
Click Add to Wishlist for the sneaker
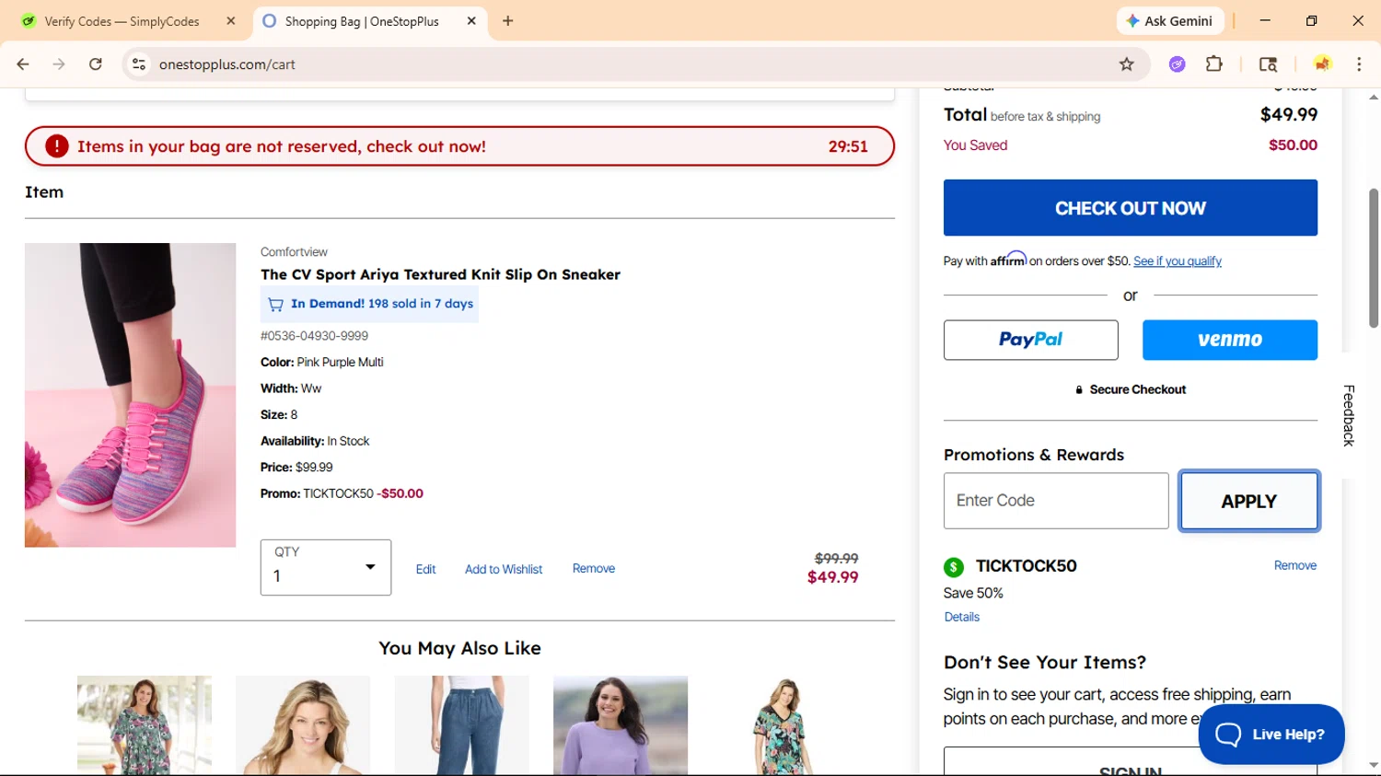click(x=504, y=570)
